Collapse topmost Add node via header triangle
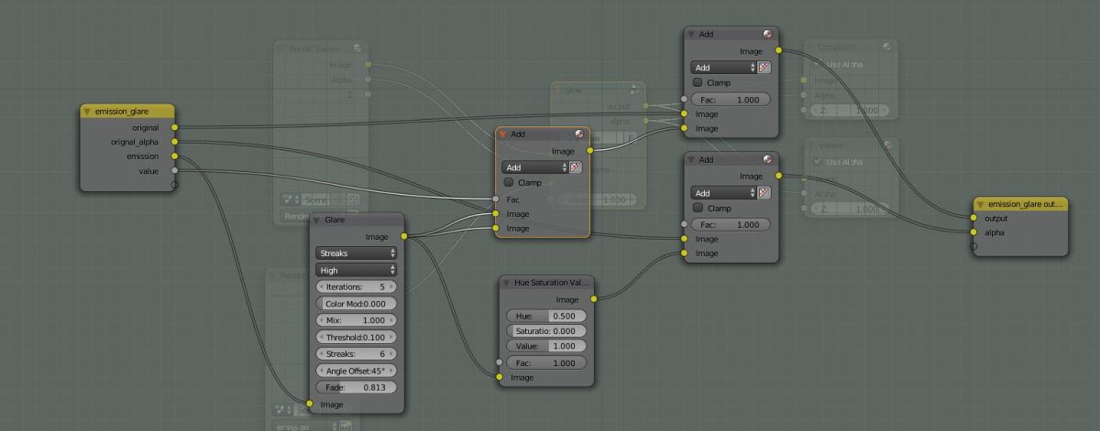This screenshot has width=1100, height=431. [691, 34]
